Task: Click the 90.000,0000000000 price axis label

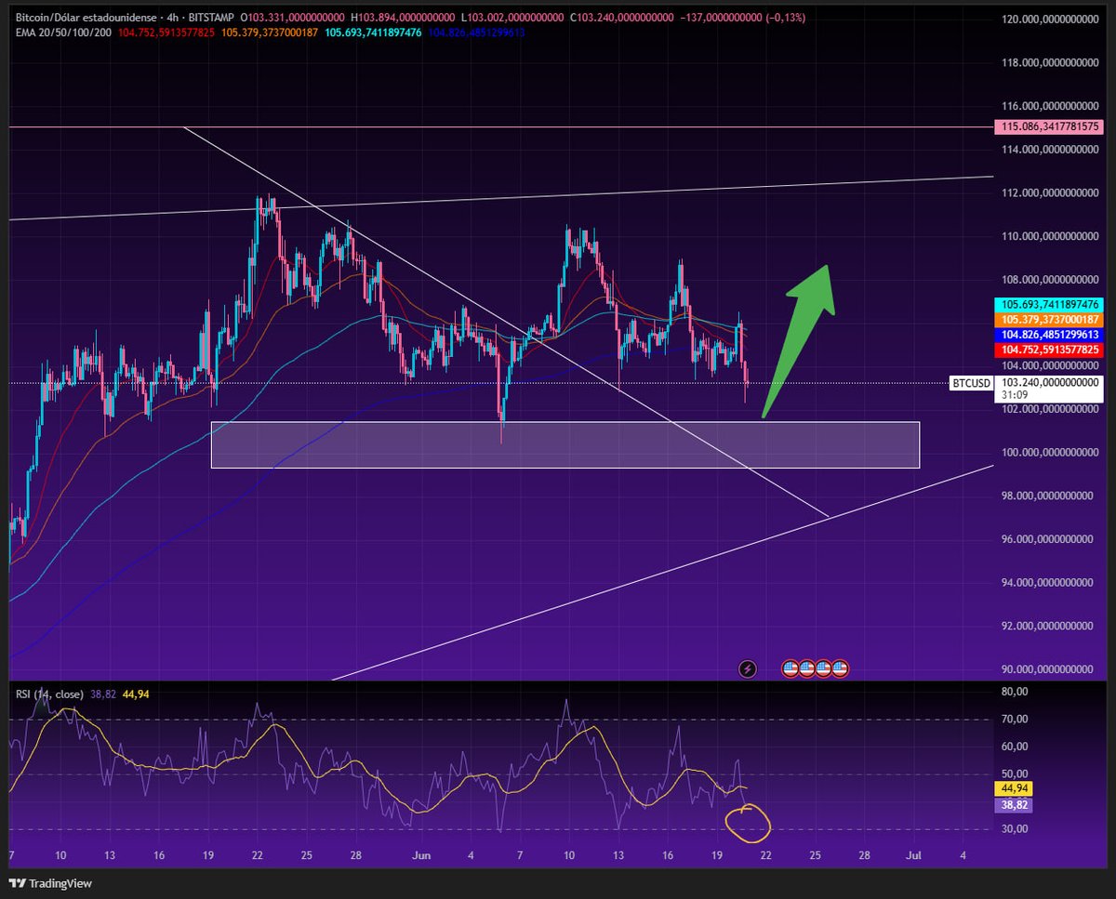Action: tap(1049, 669)
